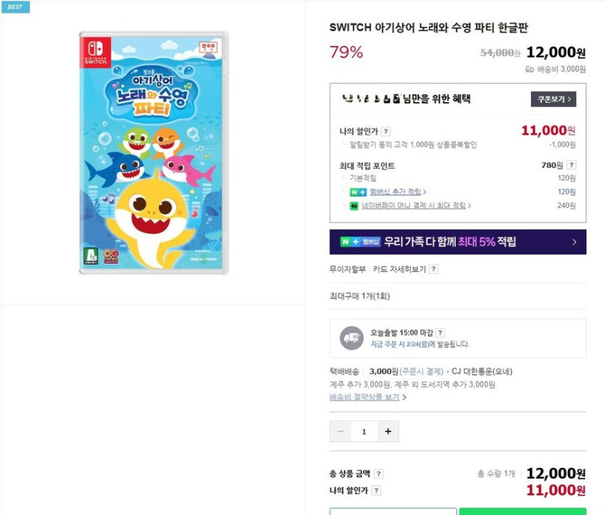Click the help icon beside bottom 나의 할인가

coord(376,490)
